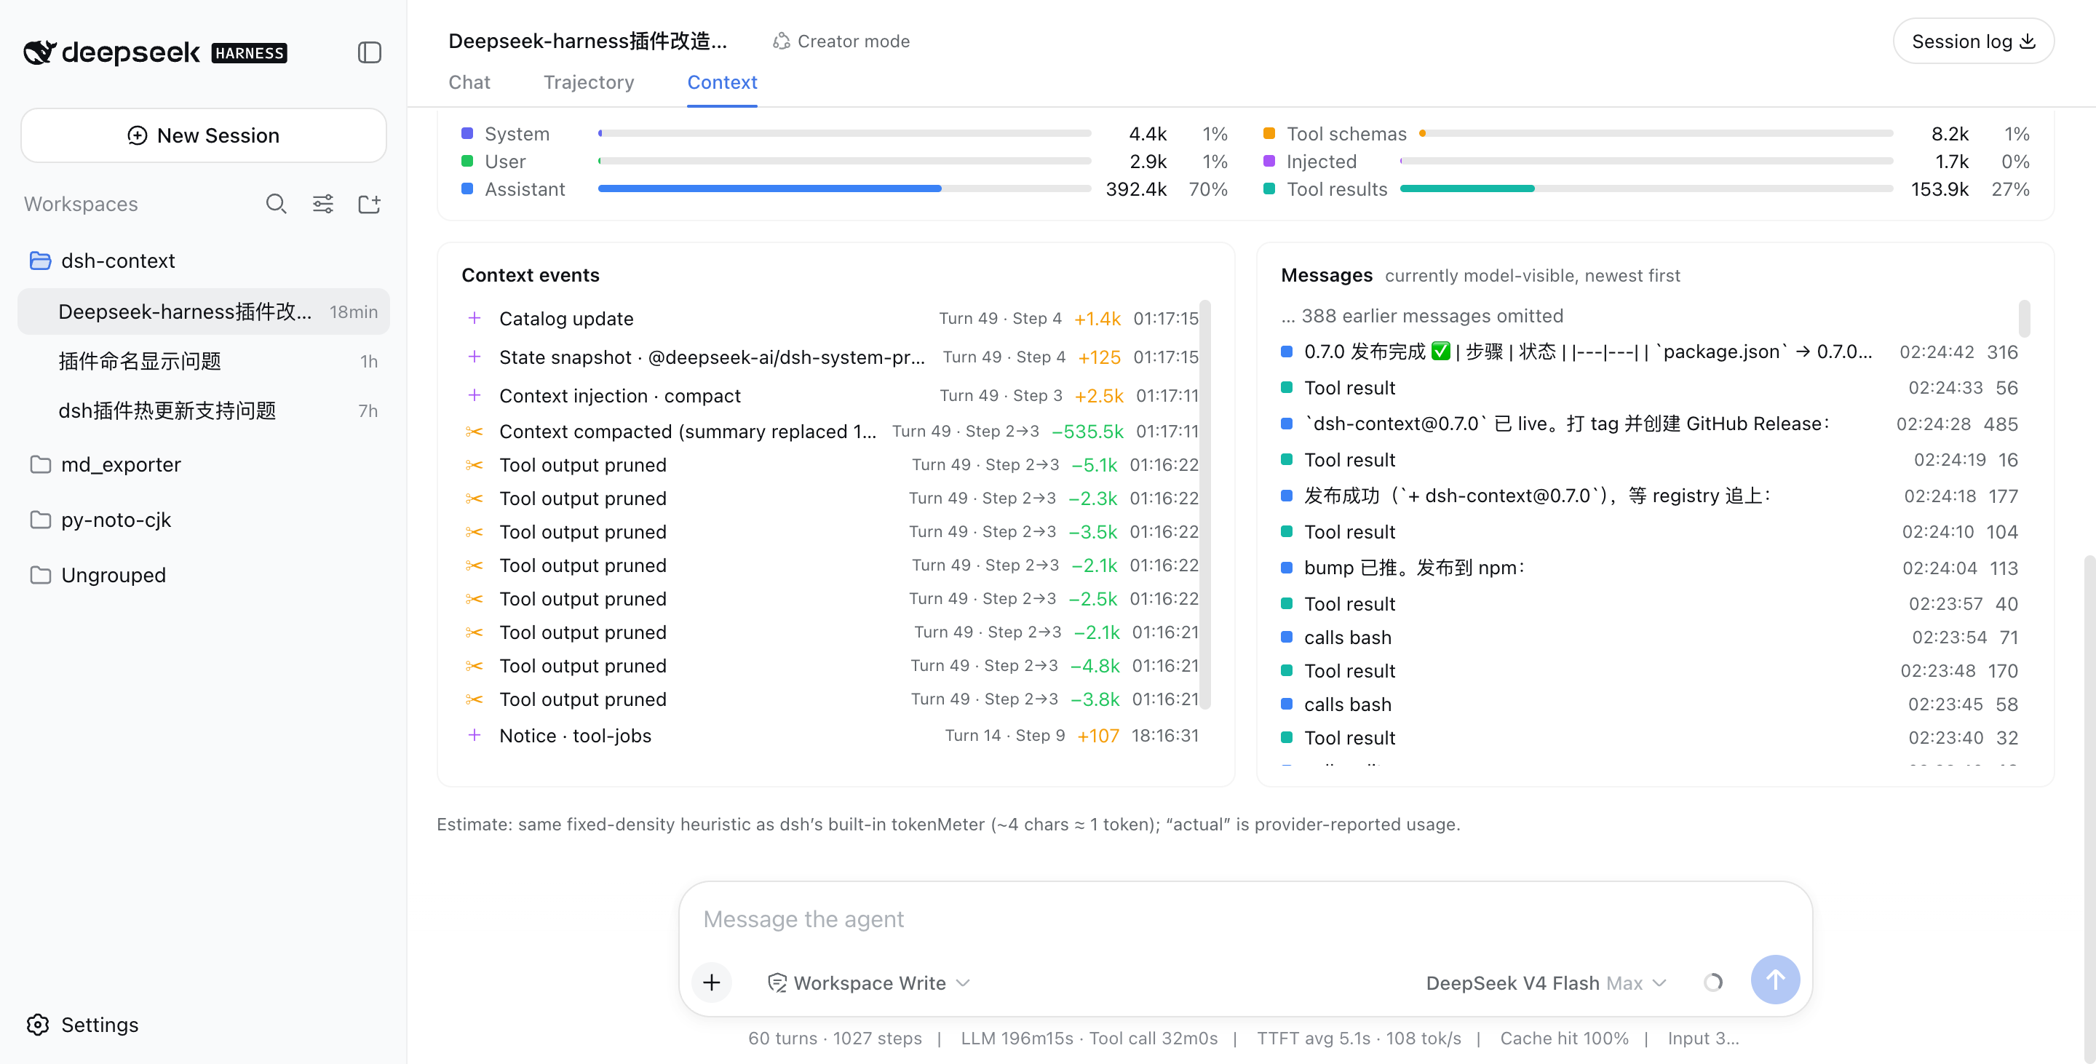Toggle the sidebar collapse icon

coord(370,53)
